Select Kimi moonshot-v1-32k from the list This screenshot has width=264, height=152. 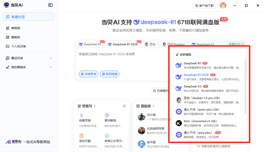pos(209,123)
